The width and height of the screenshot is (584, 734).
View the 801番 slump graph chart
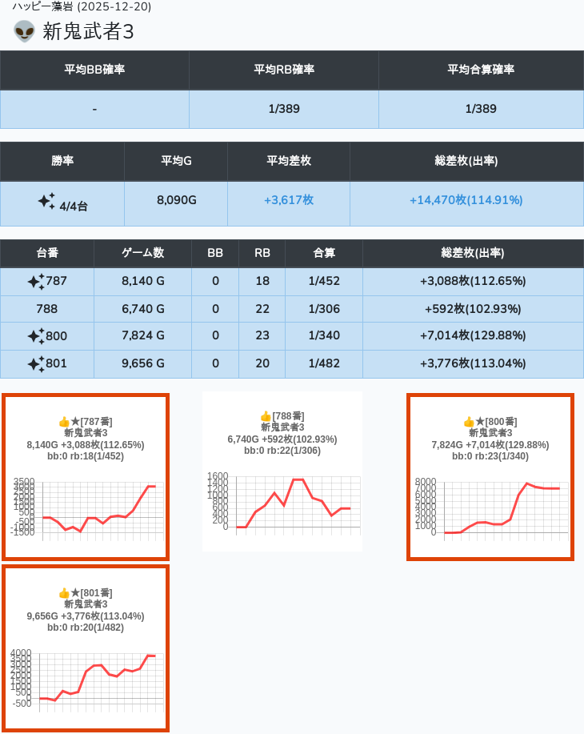pos(86,680)
